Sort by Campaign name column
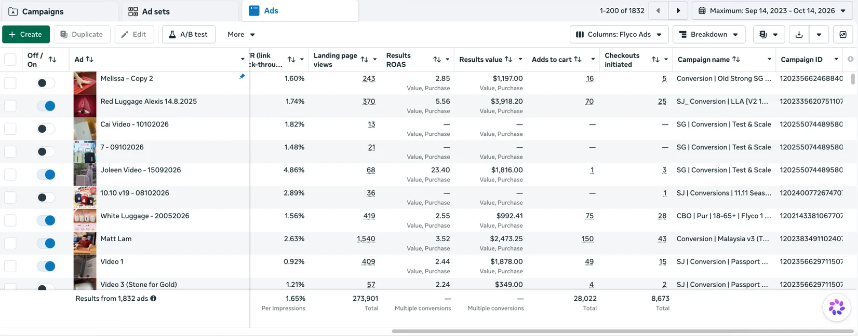The image size is (858, 336). click(736, 60)
